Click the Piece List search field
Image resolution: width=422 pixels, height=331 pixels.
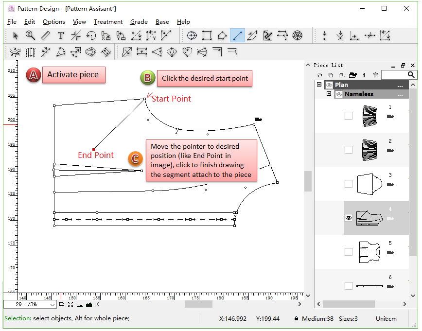(x=394, y=75)
